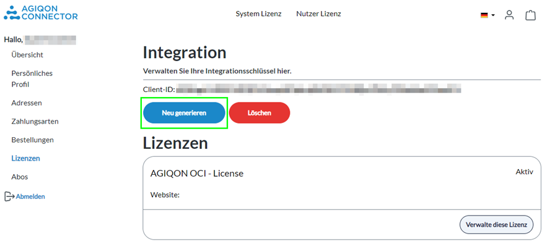Viewport: 545px width, 244px height.
Task: Click the AGIQON OCI - License title
Action: click(197, 174)
